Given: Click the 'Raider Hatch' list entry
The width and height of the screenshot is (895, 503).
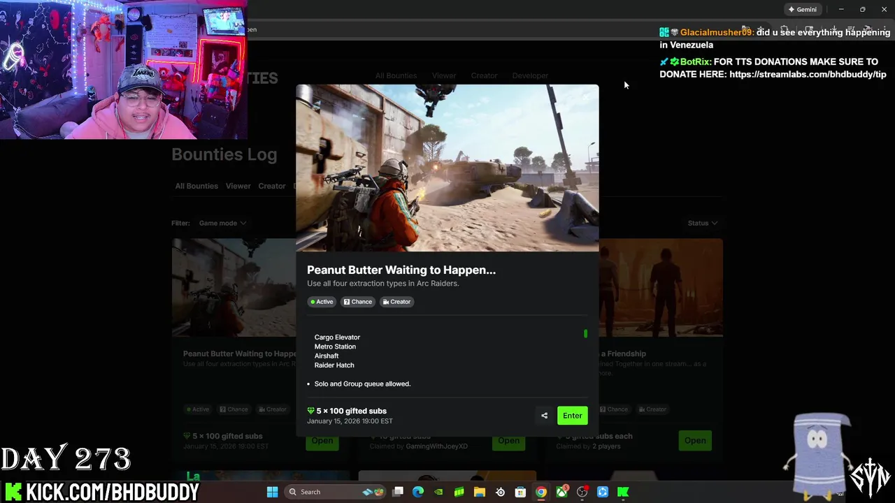Looking at the screenshot, I should point(334,365).
